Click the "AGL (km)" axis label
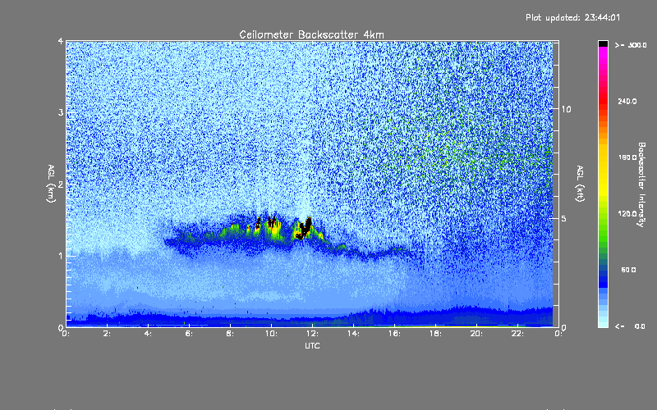This screenshot has height=410, width=657. (x=51, y=184)
